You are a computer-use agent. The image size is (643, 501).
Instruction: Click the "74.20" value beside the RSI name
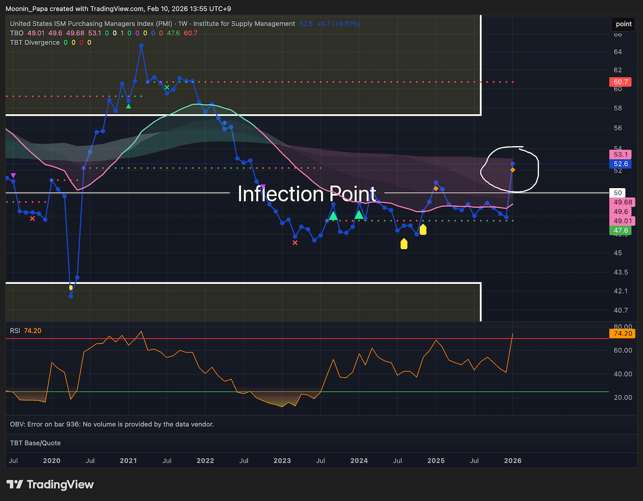coord(33,331)
